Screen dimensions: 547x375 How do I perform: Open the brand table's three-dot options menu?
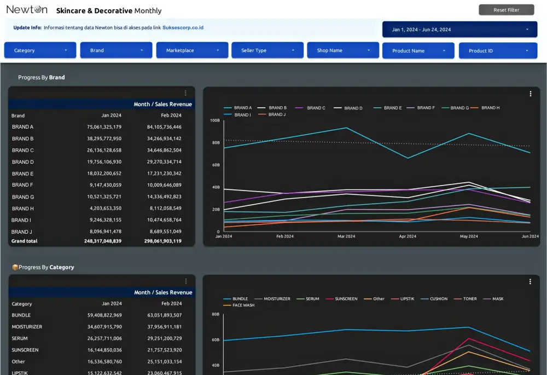tap(185, 93)
